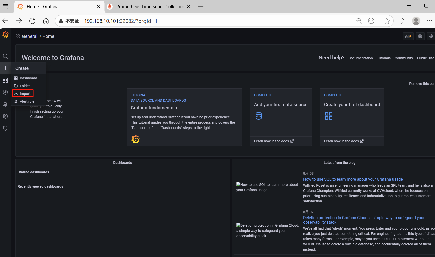Click the plus Create icon in the sidebar

(5, 68)
